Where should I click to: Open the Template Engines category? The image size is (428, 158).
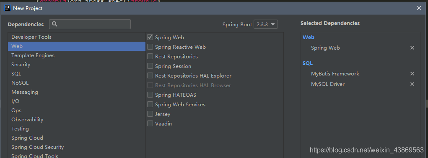pyautogui.click(x=77, y=55)
